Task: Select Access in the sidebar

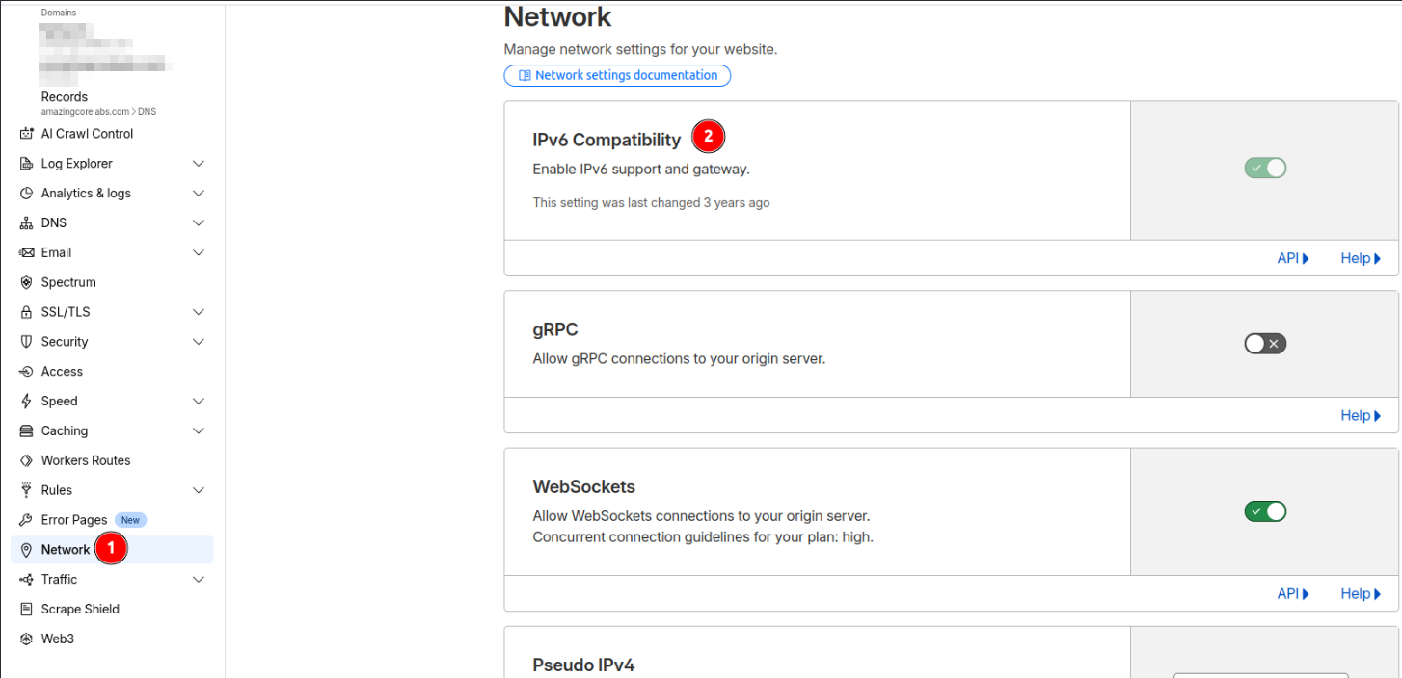Action: pyautogui.click(x=62, y=372)
